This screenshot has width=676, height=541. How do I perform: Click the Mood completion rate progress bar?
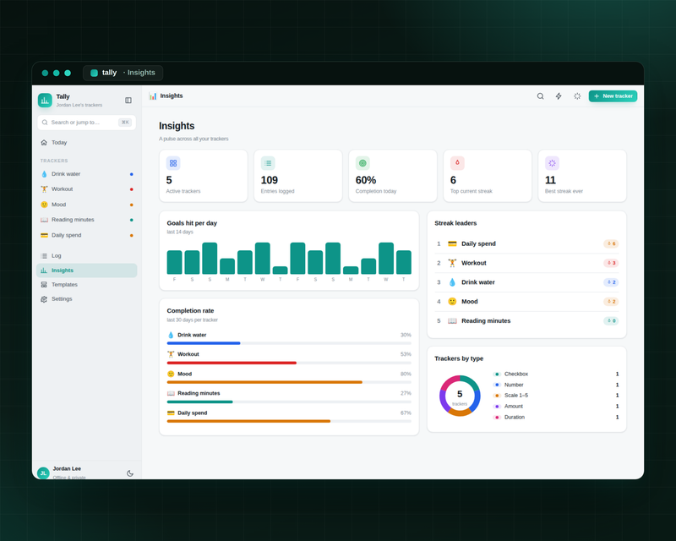[289, 382]
